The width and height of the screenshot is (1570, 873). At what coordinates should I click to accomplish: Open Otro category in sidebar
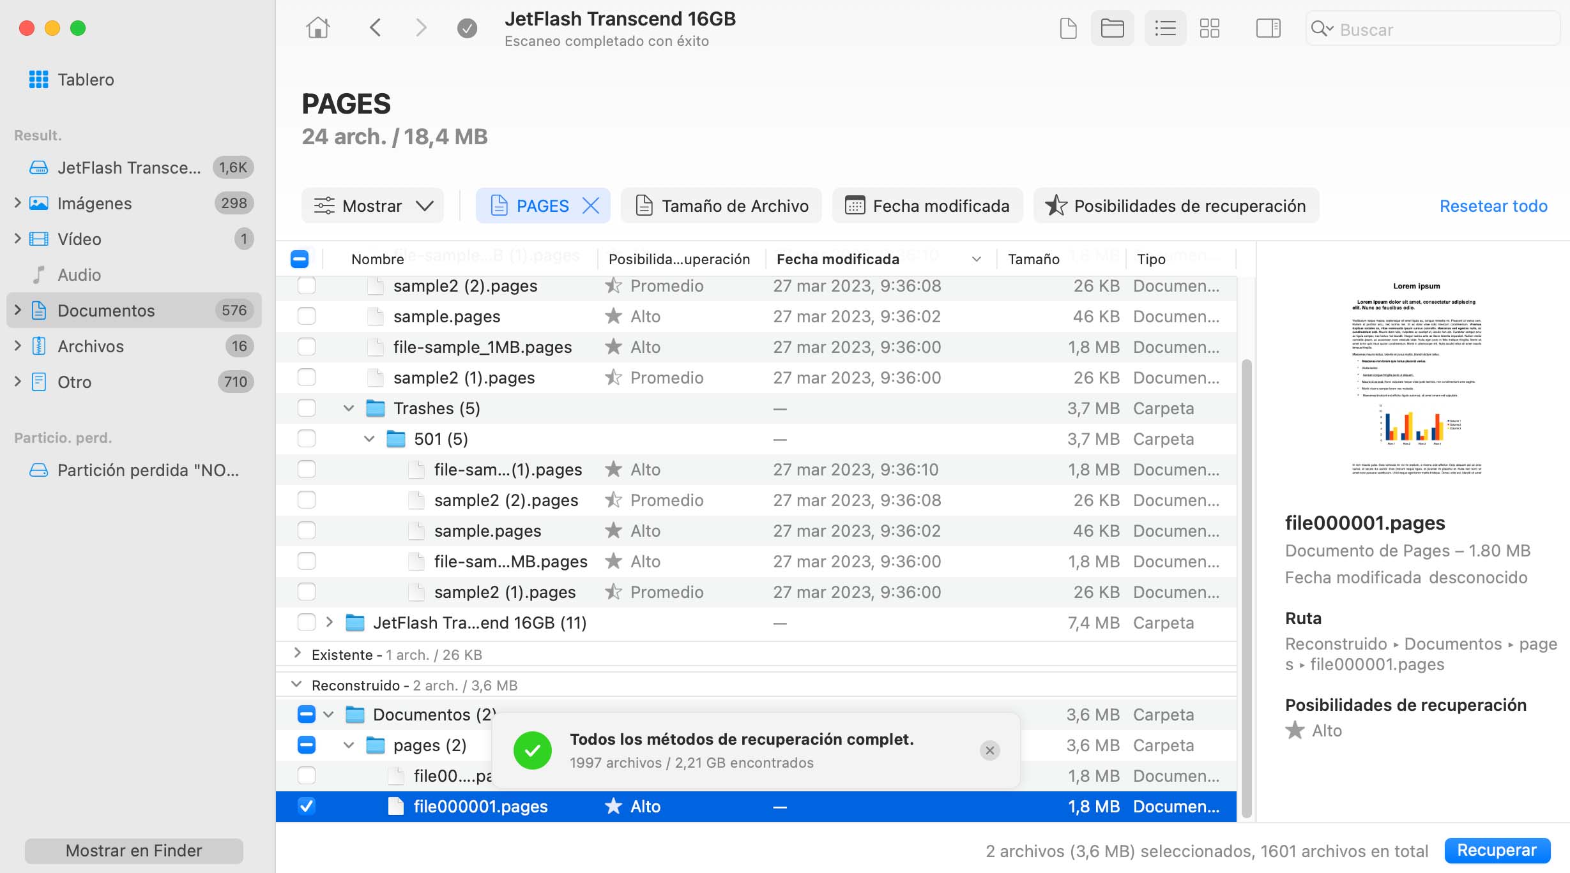134,382
